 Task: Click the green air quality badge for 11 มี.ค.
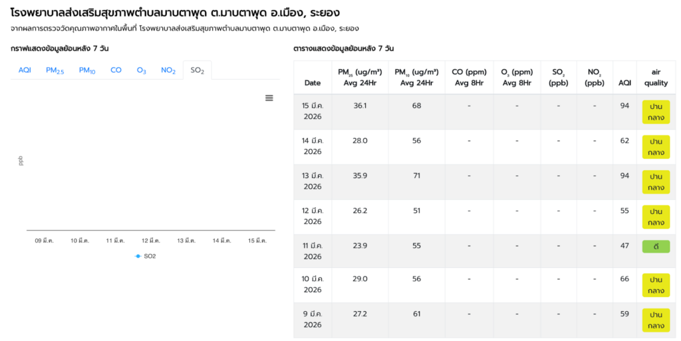[x=656, y=247]
